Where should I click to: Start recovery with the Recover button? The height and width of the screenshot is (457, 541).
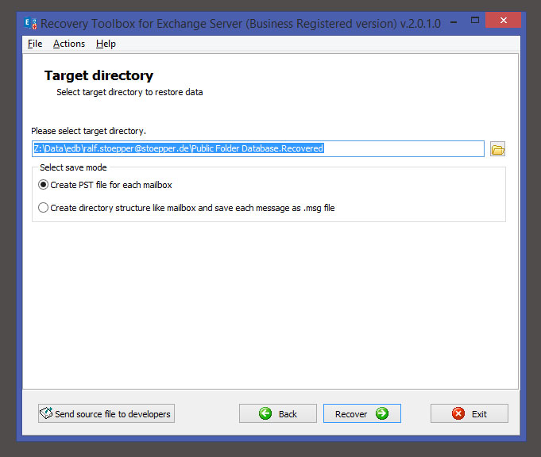pos(362,413)
